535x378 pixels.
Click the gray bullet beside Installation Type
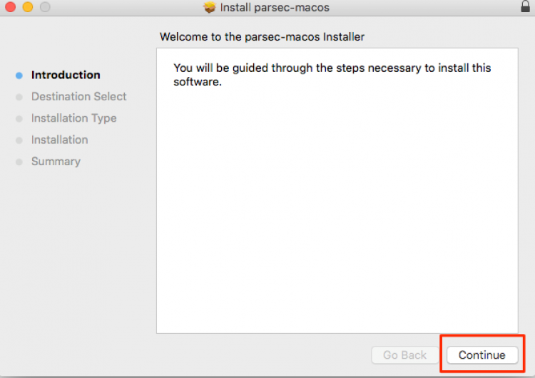(x=19, y=119)
